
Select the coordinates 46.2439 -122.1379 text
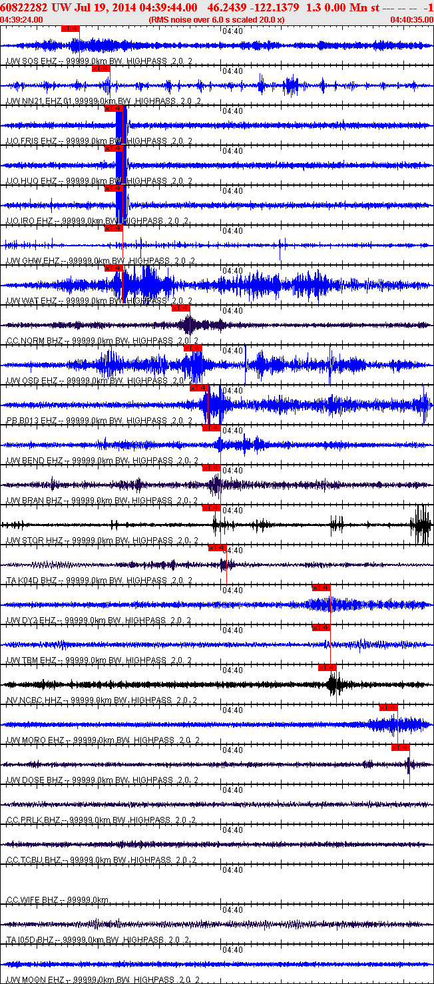click(x=254, y=7)
